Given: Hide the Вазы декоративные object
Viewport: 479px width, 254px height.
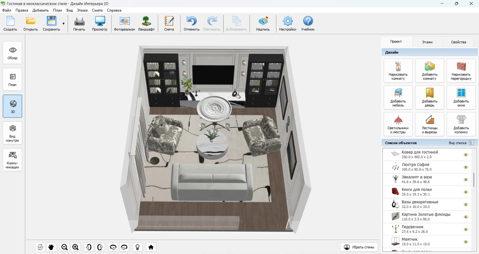Looking at the screenshot, I should coord(465,205).
